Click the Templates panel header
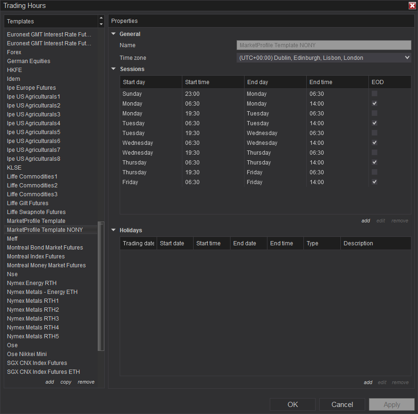418x414 pixels. pos(51,21)
